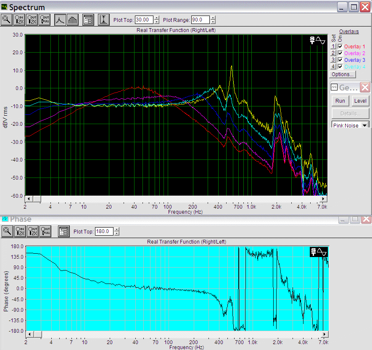Open overlay Options... dialog

pyautogui.click(x=343, y=74)
